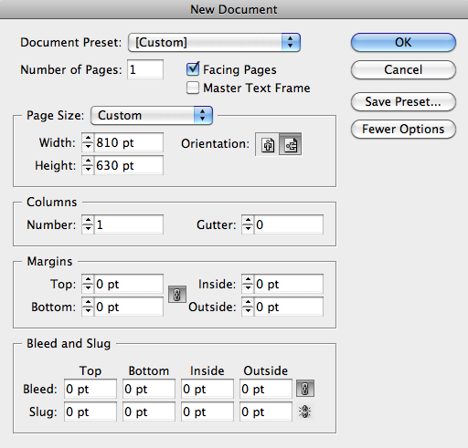The width and height of the screenshot is (468, 448).
Task: Click the Number of Pages field
Action: point(145,69)
